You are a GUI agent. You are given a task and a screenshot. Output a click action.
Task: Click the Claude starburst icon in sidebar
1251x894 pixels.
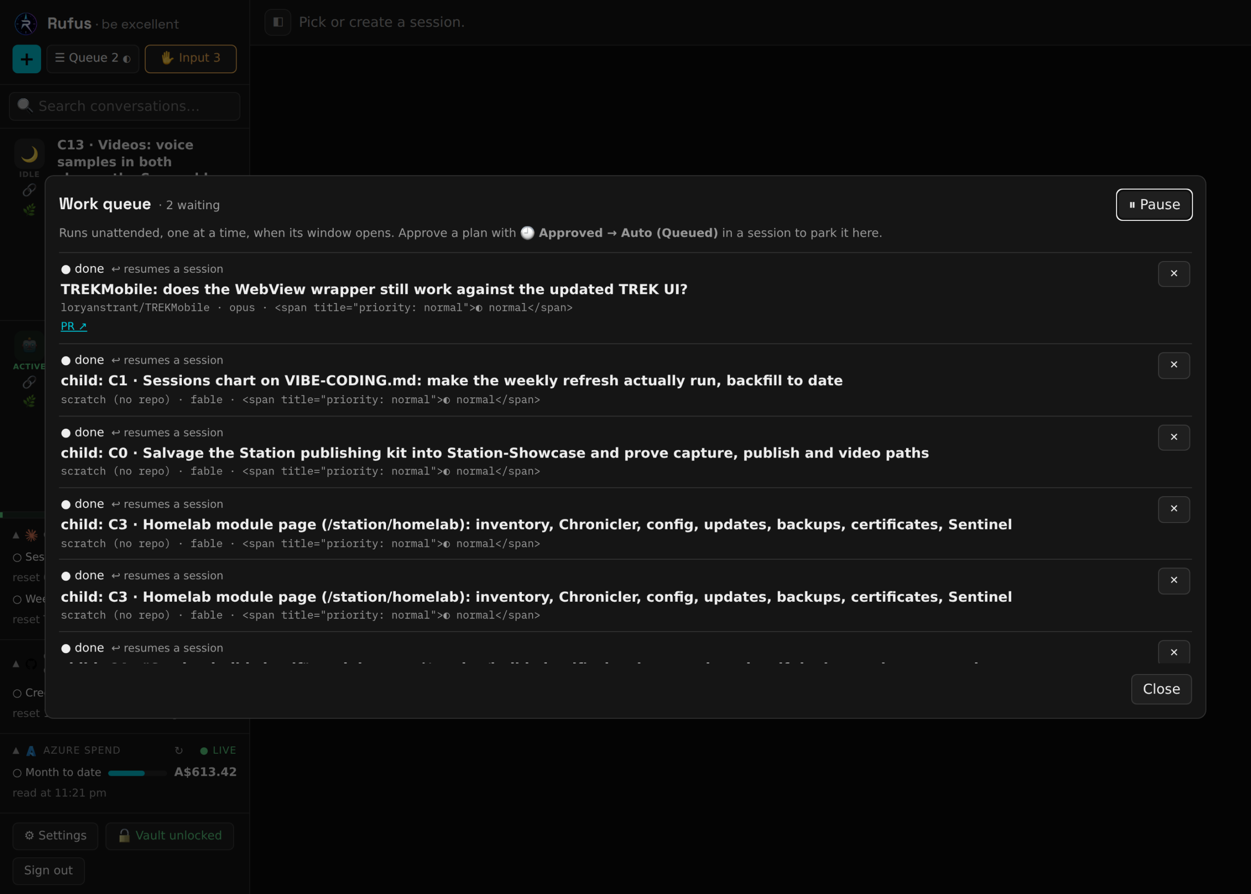pos(31,535)
